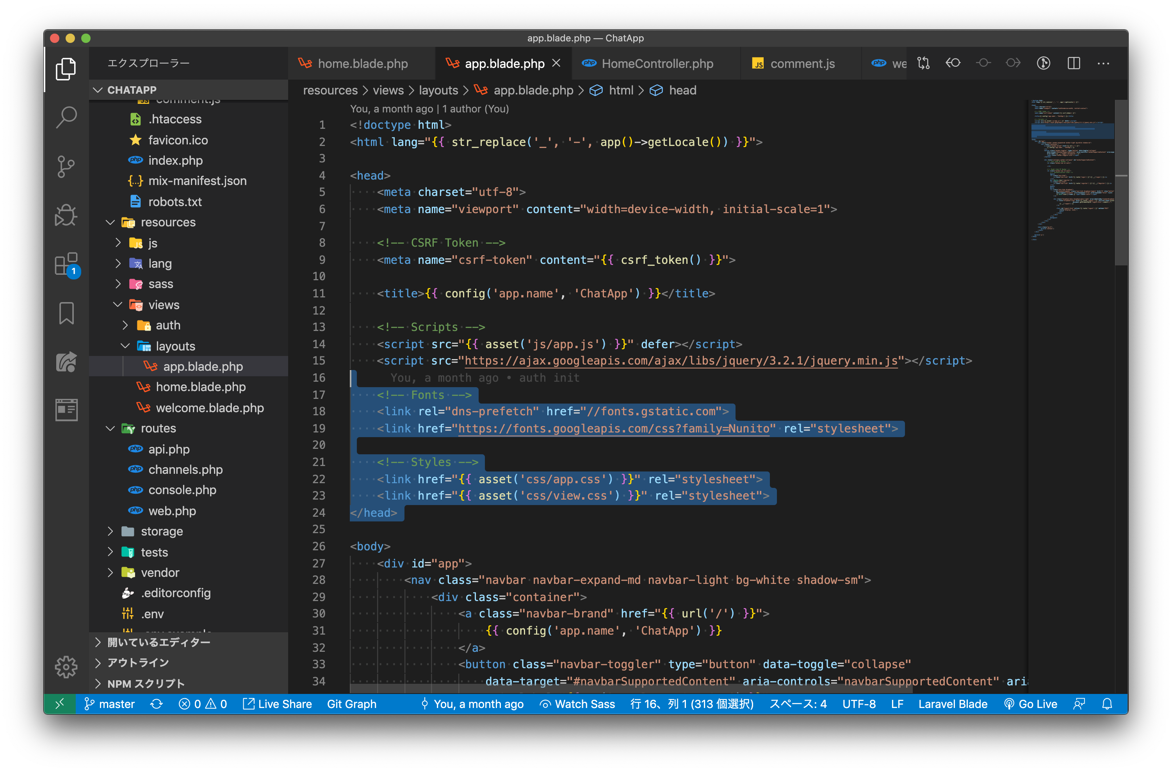Open welcome.blade.php in the file tree
The width and height of the screenshot is (1172, 772).
[x=189, y=408]
